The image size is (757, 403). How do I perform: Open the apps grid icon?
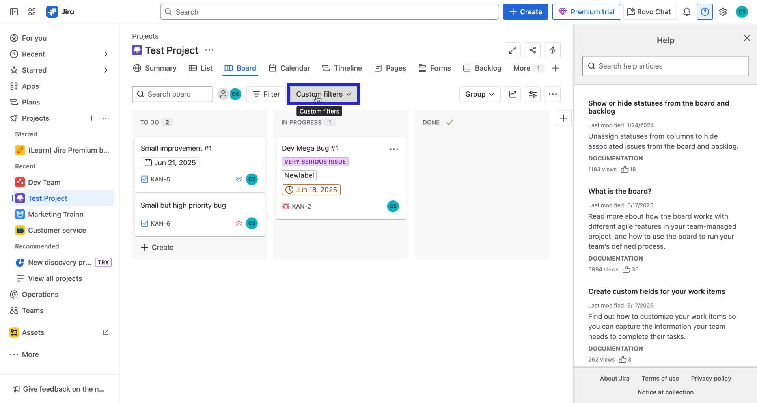tap(32, 12)
